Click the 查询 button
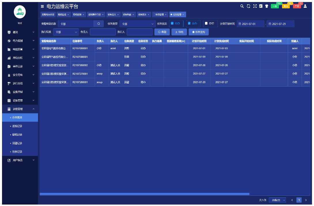Image resolution: width=314 pixels, height=206 pixels. (x=162, y=32)
